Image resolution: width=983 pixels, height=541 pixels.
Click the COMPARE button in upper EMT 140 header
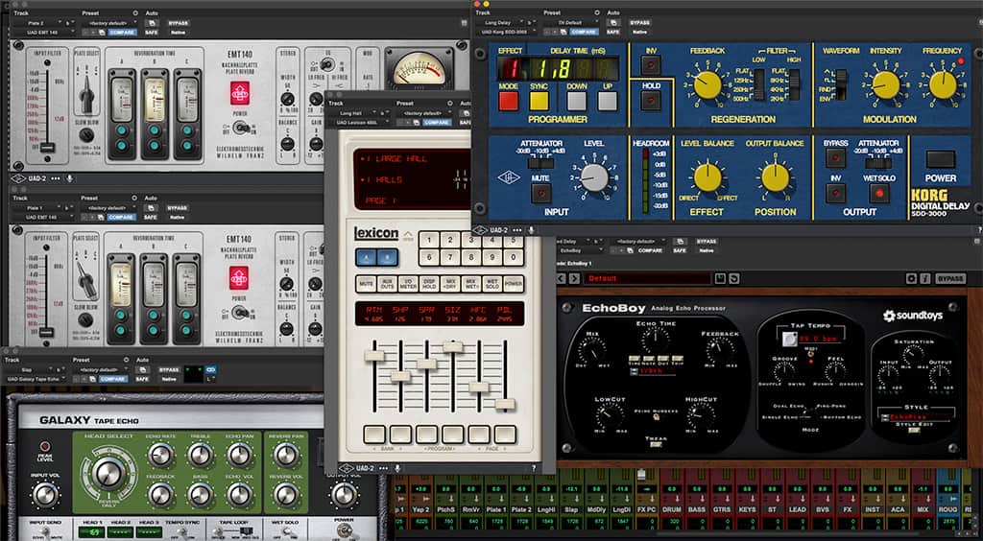coord(122,32)
